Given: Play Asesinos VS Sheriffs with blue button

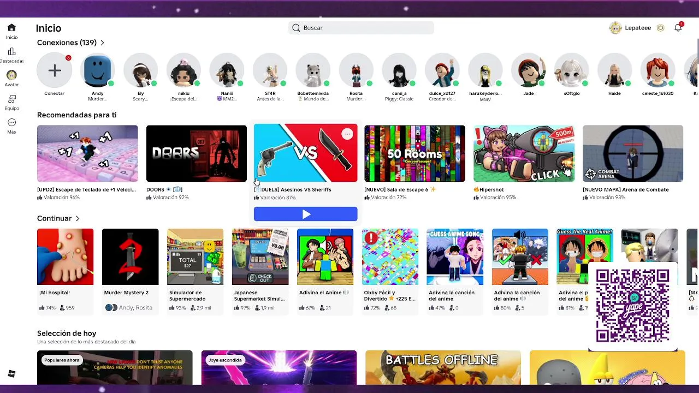Looking at the screenshot, I should tap(306, 215).
